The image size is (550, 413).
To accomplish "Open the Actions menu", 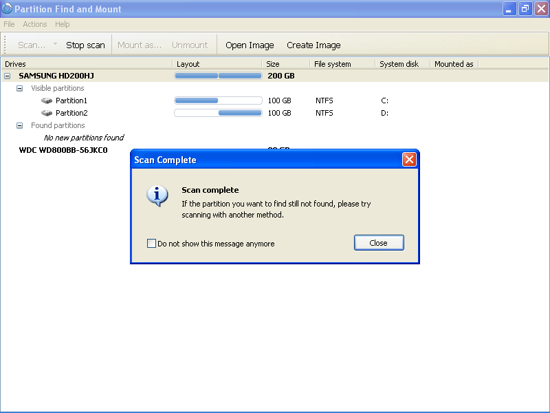I will (34, 23).
